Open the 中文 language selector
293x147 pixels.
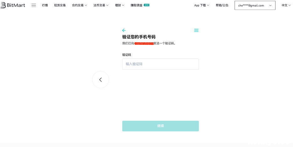point(286,5)
